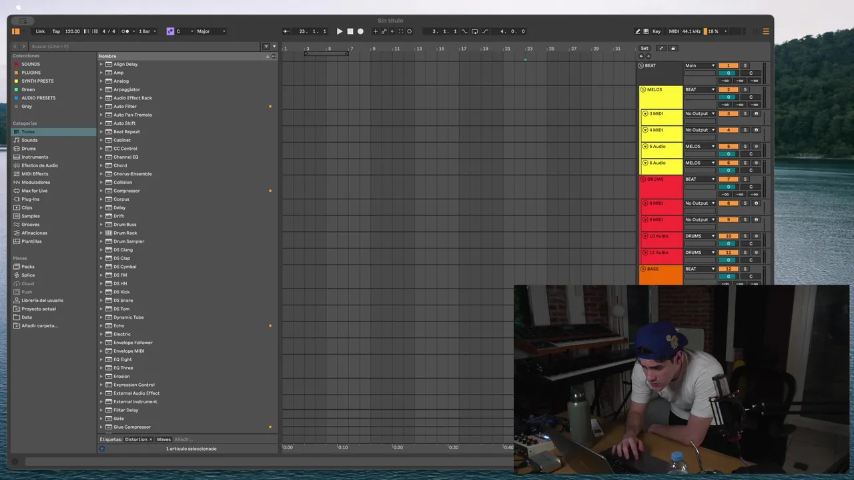Click the tempo field 120.00

[73, 31]
